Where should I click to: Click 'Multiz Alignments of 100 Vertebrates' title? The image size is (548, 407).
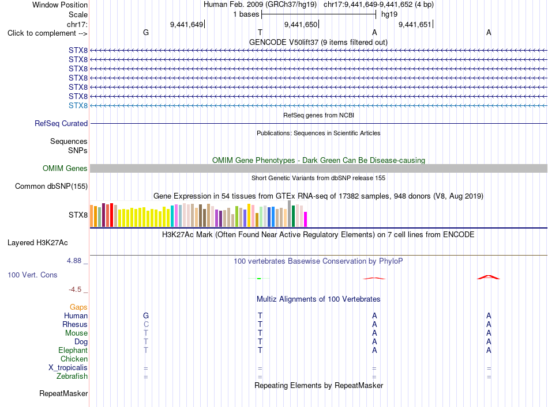tap(318, 299)
